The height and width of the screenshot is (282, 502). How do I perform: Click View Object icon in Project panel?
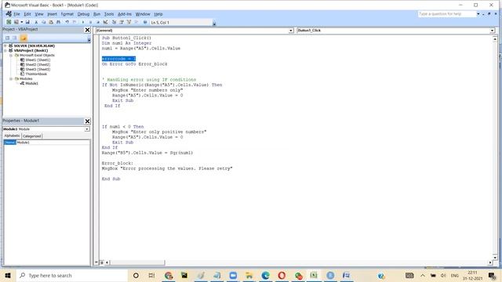pyautogui.click(x=15, y=38)
